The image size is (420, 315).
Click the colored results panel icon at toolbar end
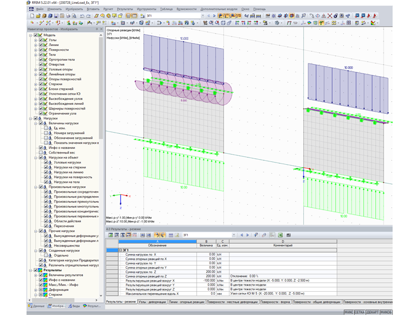tap(373, 23)
